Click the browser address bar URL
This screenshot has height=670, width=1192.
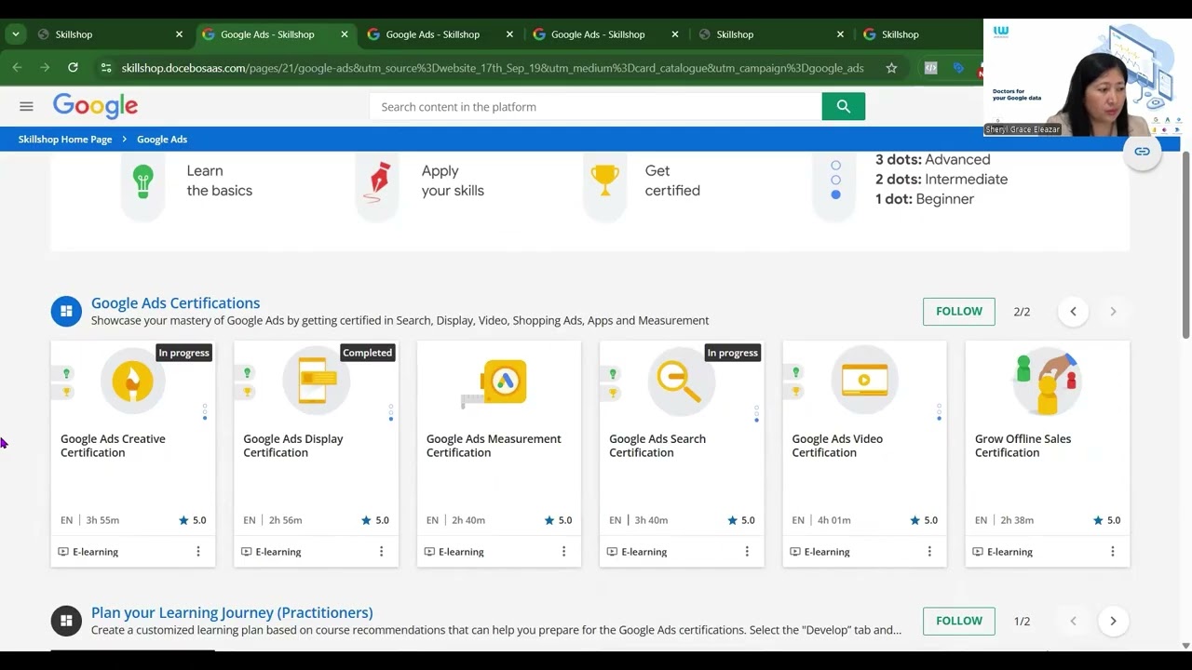click(493, 68)
